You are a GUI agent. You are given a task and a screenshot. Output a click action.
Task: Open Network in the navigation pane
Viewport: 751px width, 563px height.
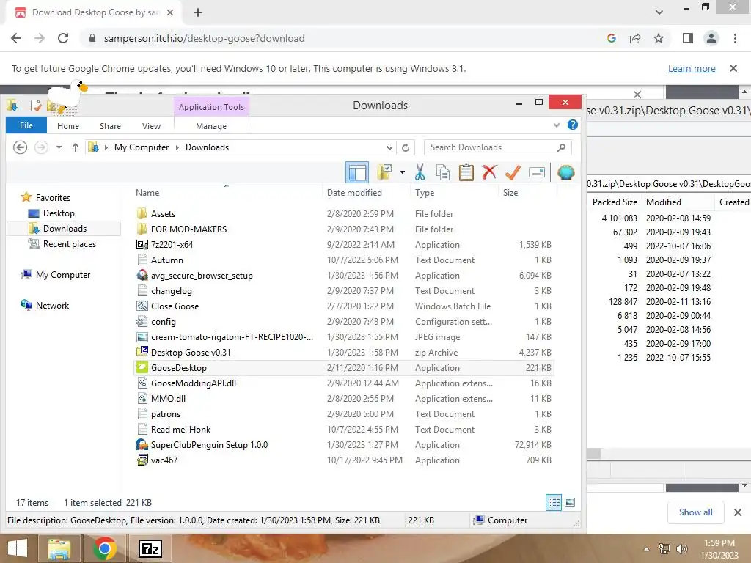coord(52,306)
